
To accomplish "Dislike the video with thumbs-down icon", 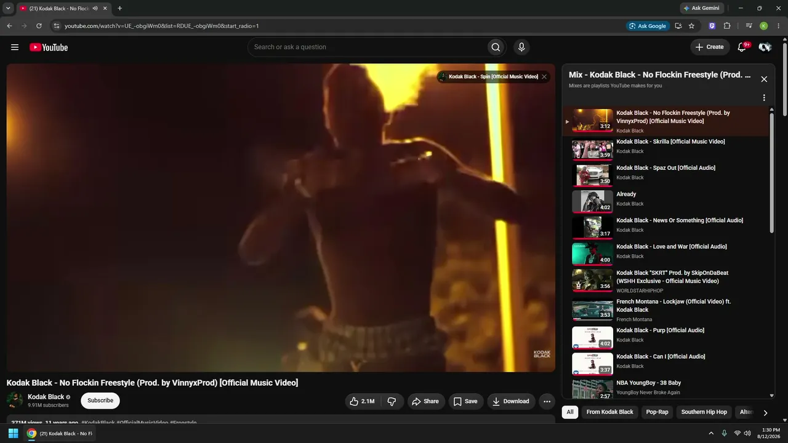I will pyautogui.click(x=392, y=401).
